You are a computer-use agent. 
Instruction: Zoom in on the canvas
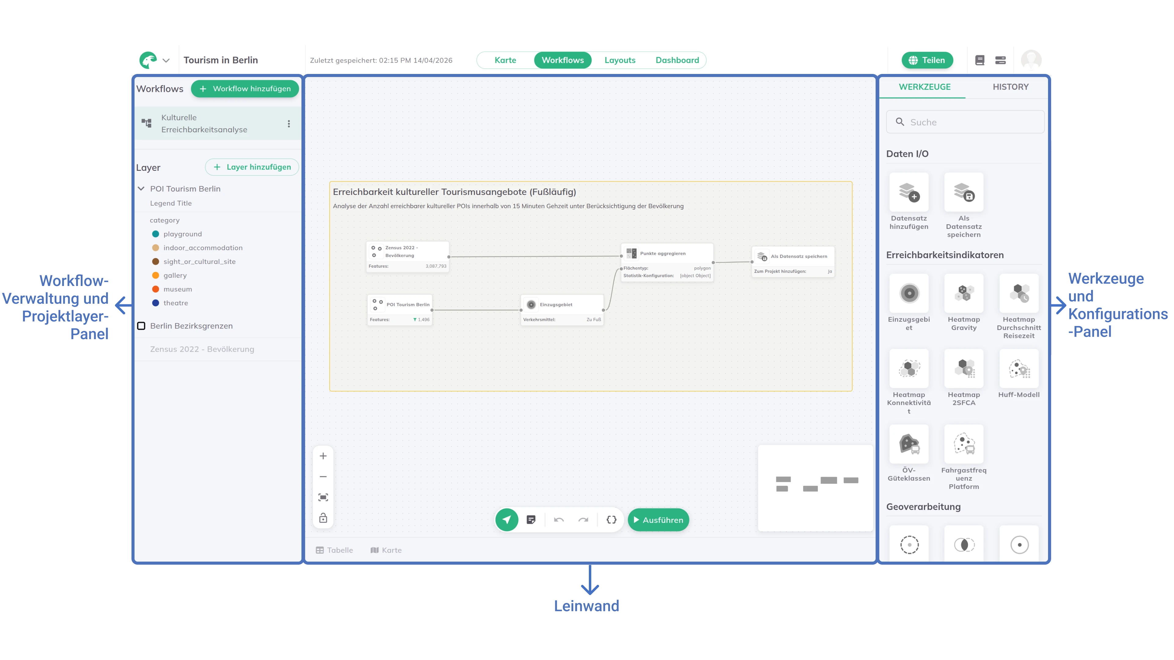tap(323, 456)
